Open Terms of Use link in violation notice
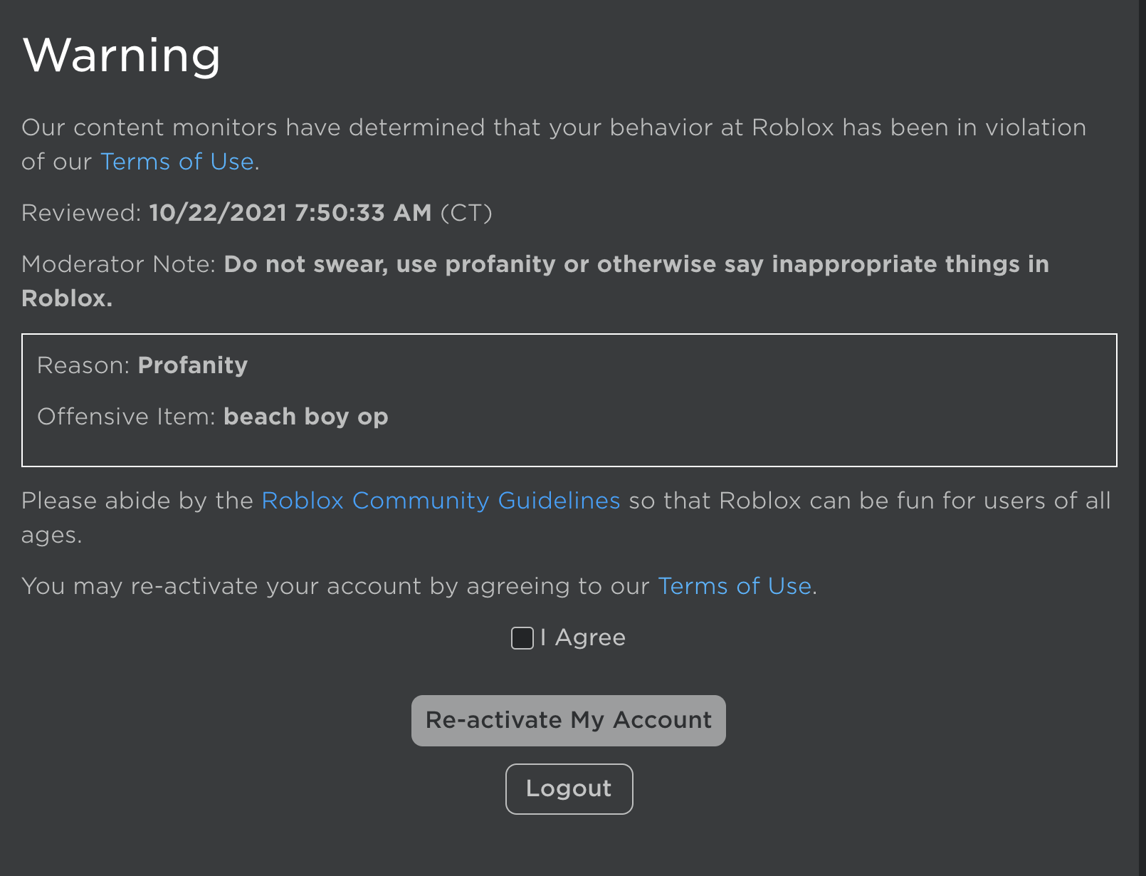Viewport: 1146px width, 876px height. 177,162
